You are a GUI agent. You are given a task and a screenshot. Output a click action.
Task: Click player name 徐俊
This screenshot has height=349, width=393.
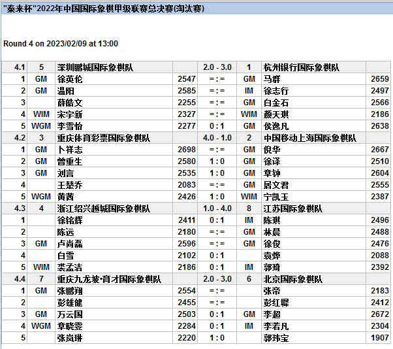click(x=272, y=244)
